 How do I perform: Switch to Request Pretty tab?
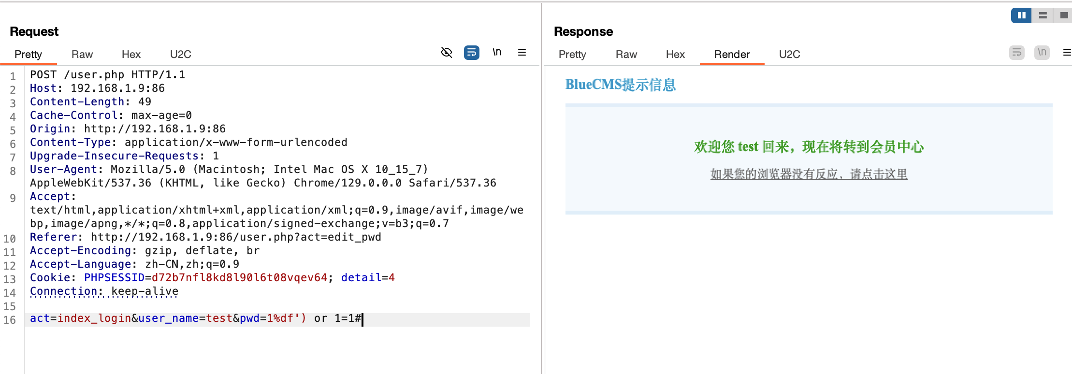[28, 54]
